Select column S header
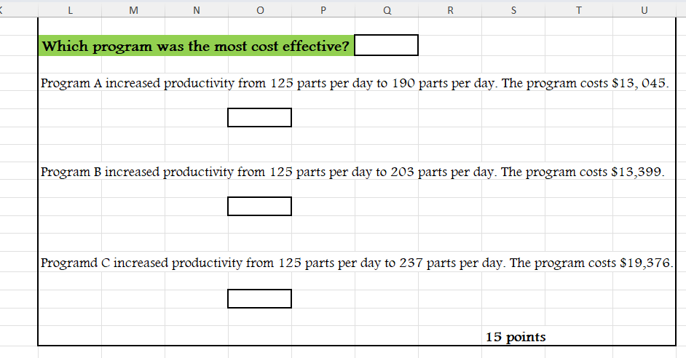The height and width of the screenshot is (358, 686). tap(513, 10)
